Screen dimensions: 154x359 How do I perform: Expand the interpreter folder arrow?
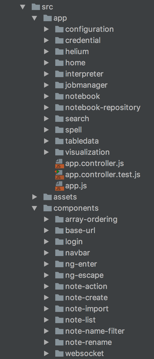46,74
